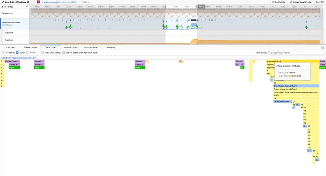Click the EventListener.handleEvent frame

tap(296, 89)
